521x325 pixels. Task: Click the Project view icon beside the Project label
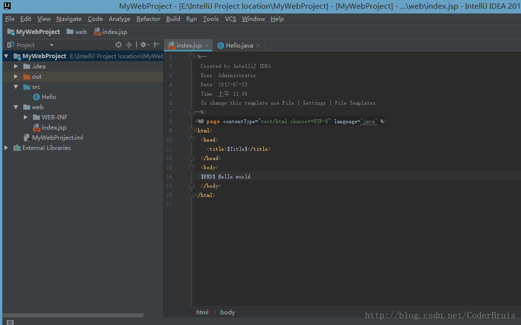[x=11, y=45]
